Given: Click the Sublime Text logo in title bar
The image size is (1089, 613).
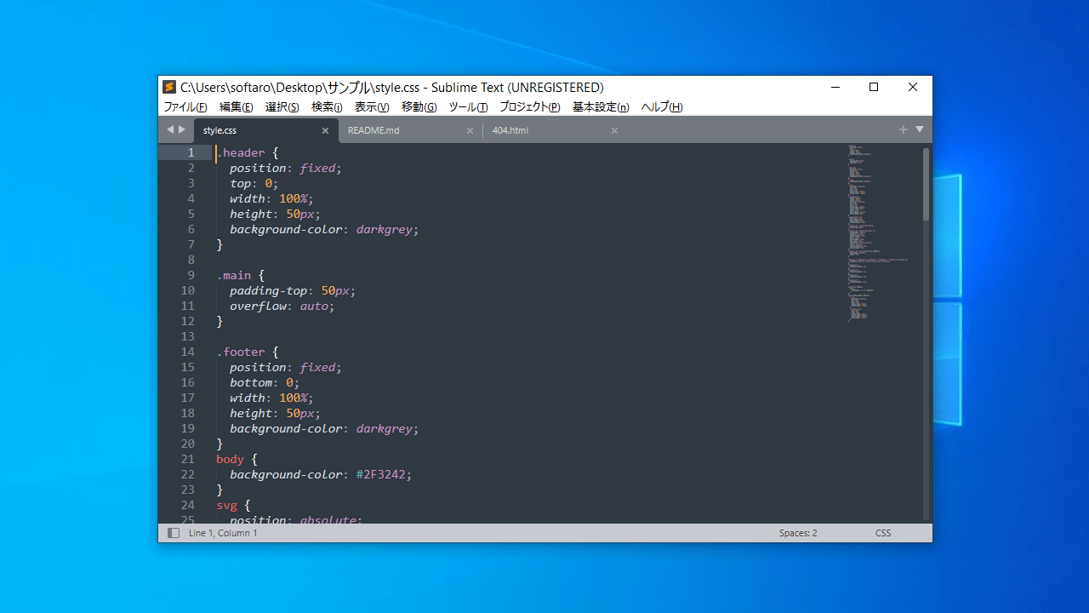Looking at the screenshot, I should click(169, 87).
